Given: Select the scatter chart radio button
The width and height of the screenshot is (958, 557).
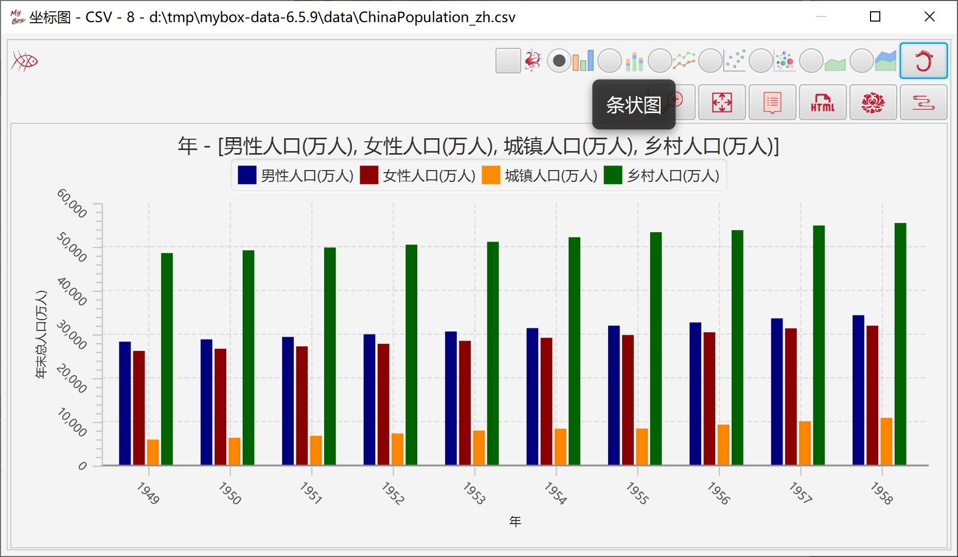Looking at the screenshot, I should click(x=711, y=61).
